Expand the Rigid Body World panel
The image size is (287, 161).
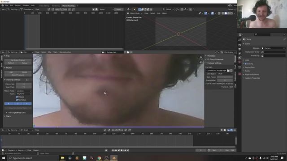click(x=244, y=75)
